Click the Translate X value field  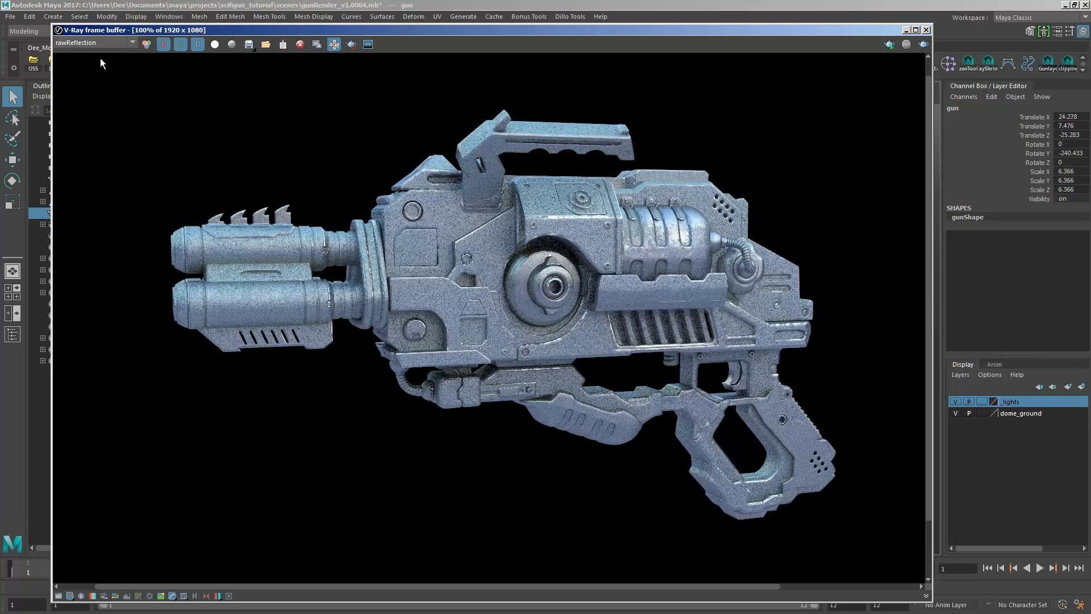pyautogui.click(x=1071, y=117)
